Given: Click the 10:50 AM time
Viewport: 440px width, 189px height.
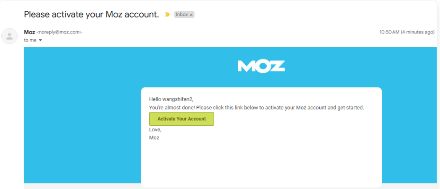Looking at the screenshot, I should pos(389,32).
